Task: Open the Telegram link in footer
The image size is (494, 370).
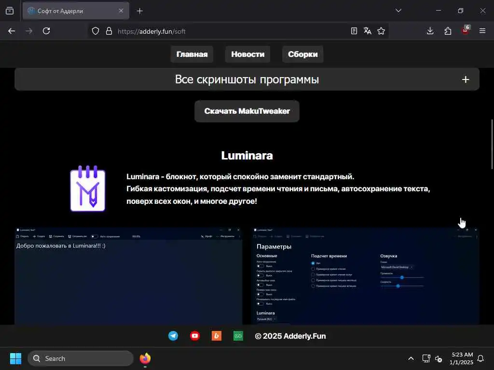Action: point(173,336)
